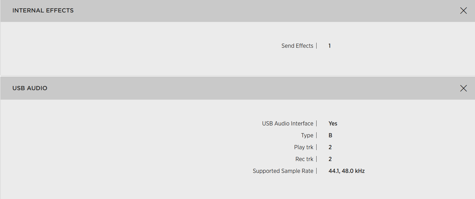Click the USB Audio Interface Yes value
Viewport: 475px width, 199px height.
click(x=333, y=123)
